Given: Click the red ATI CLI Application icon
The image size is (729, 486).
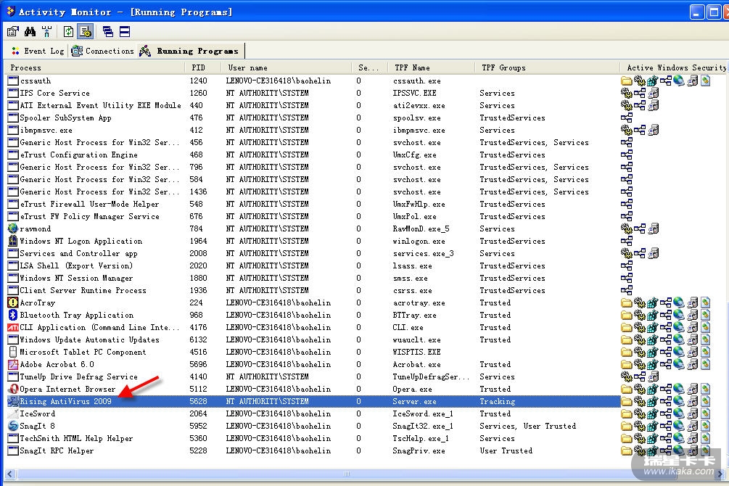Looking at the screenshot, I should tap(13, 327).
